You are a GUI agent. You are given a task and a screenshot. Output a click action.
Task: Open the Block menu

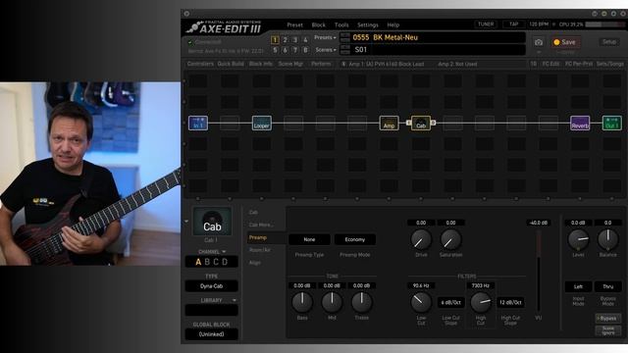[319, 25]
